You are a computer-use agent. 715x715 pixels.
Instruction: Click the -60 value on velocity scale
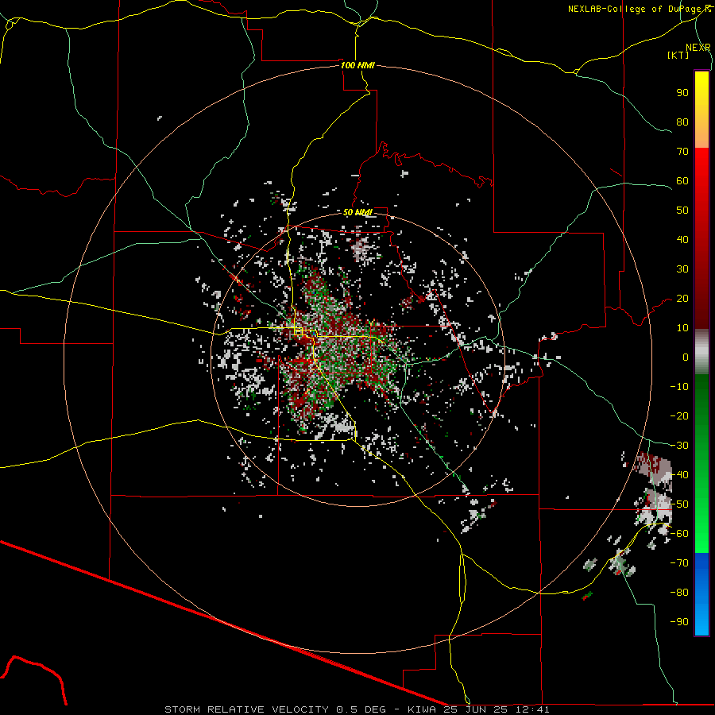click(x=679, y=534)
